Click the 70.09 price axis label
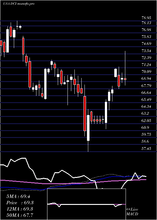 point(147,72)
